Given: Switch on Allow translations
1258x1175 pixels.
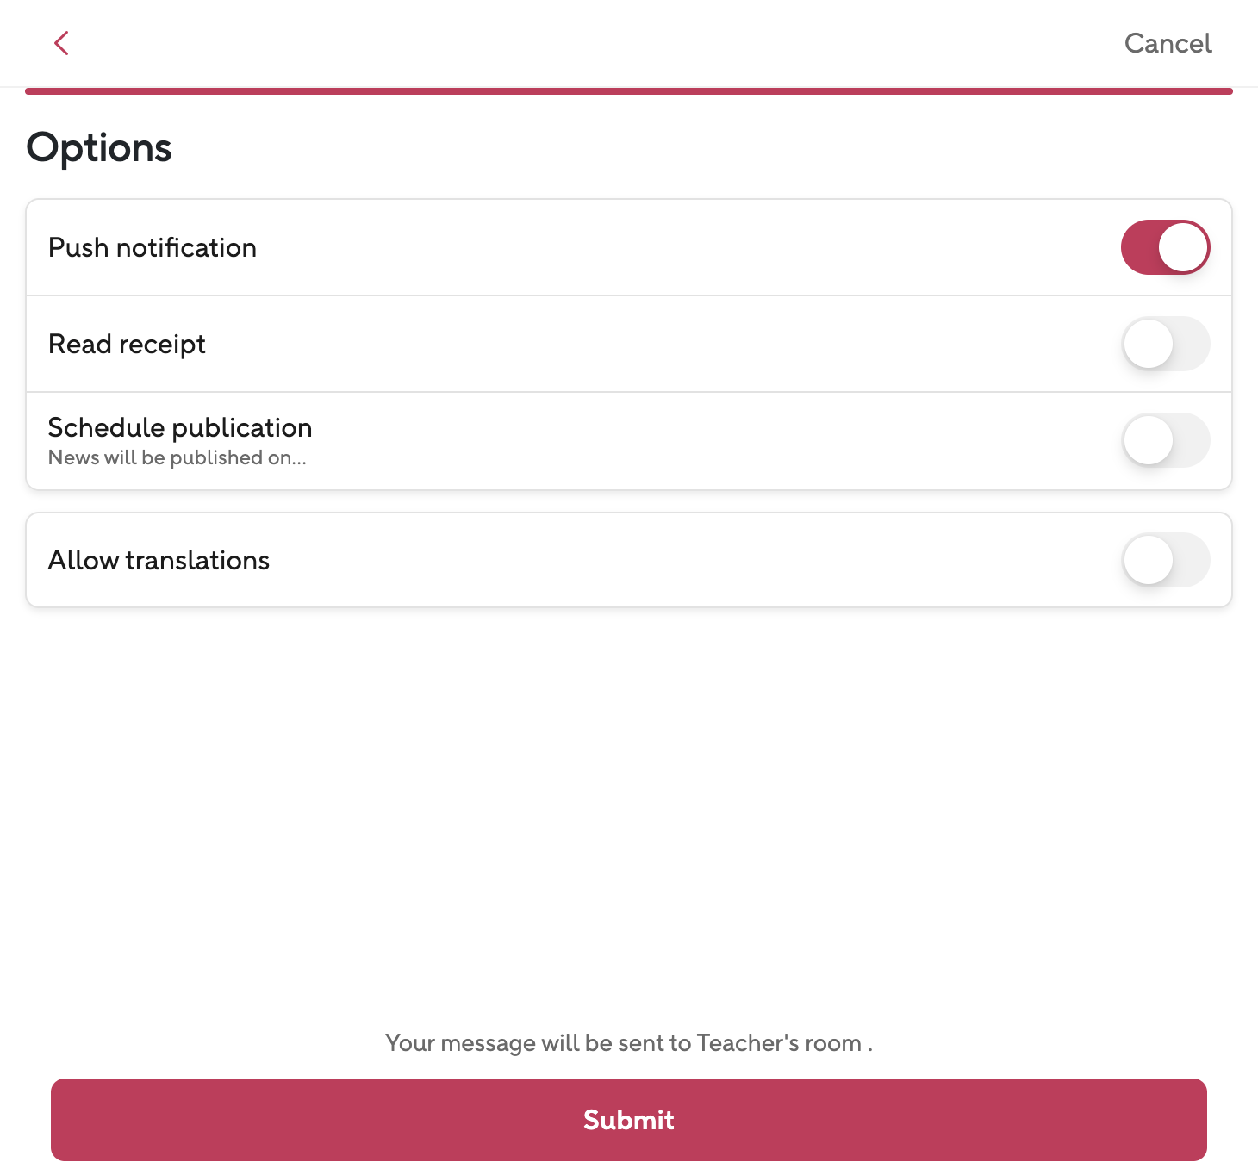Looking at the screenshot, I should coord(1165,561).
